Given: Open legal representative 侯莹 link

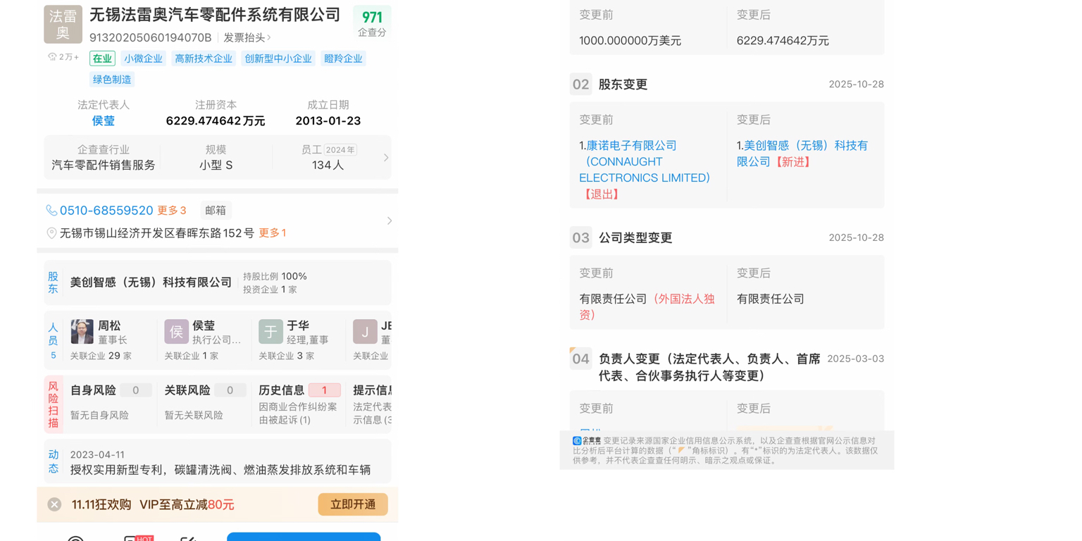Looking at the screenshot, I should pos(104,120).
